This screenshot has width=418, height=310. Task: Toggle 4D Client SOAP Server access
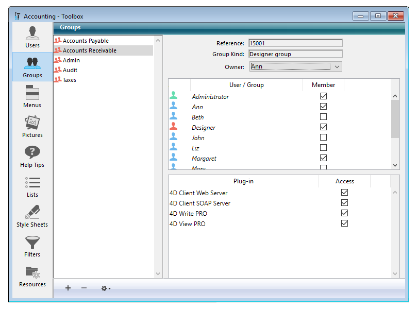[344, 203]
